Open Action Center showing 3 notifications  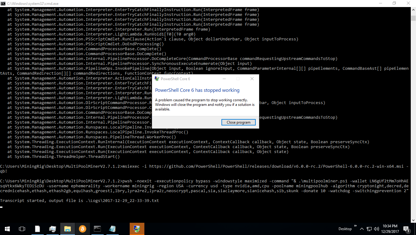coord(406,229)
